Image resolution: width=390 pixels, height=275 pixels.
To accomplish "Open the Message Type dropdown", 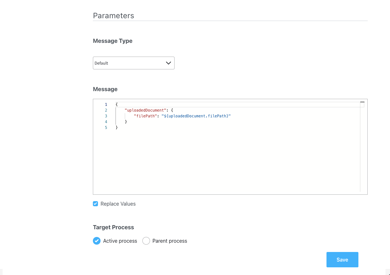I will tap(133, 63).
